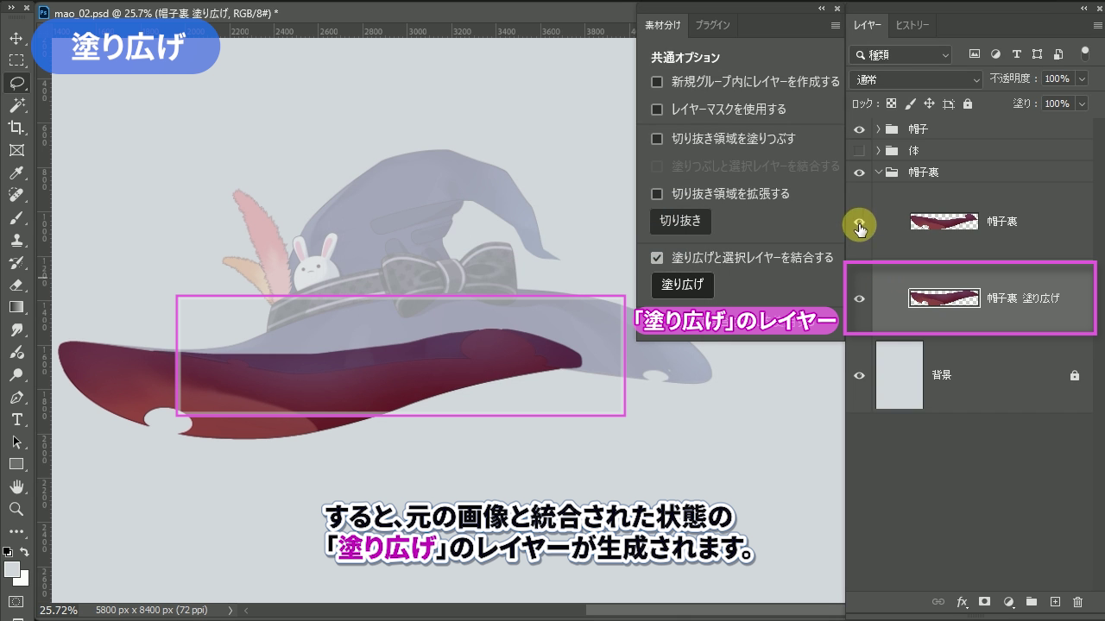Image resolution: width=1105 pixels, height=621 pixels.
Task: Expand the 帽子 layer group
Action: pyautogui.click(x=878, y=129)
